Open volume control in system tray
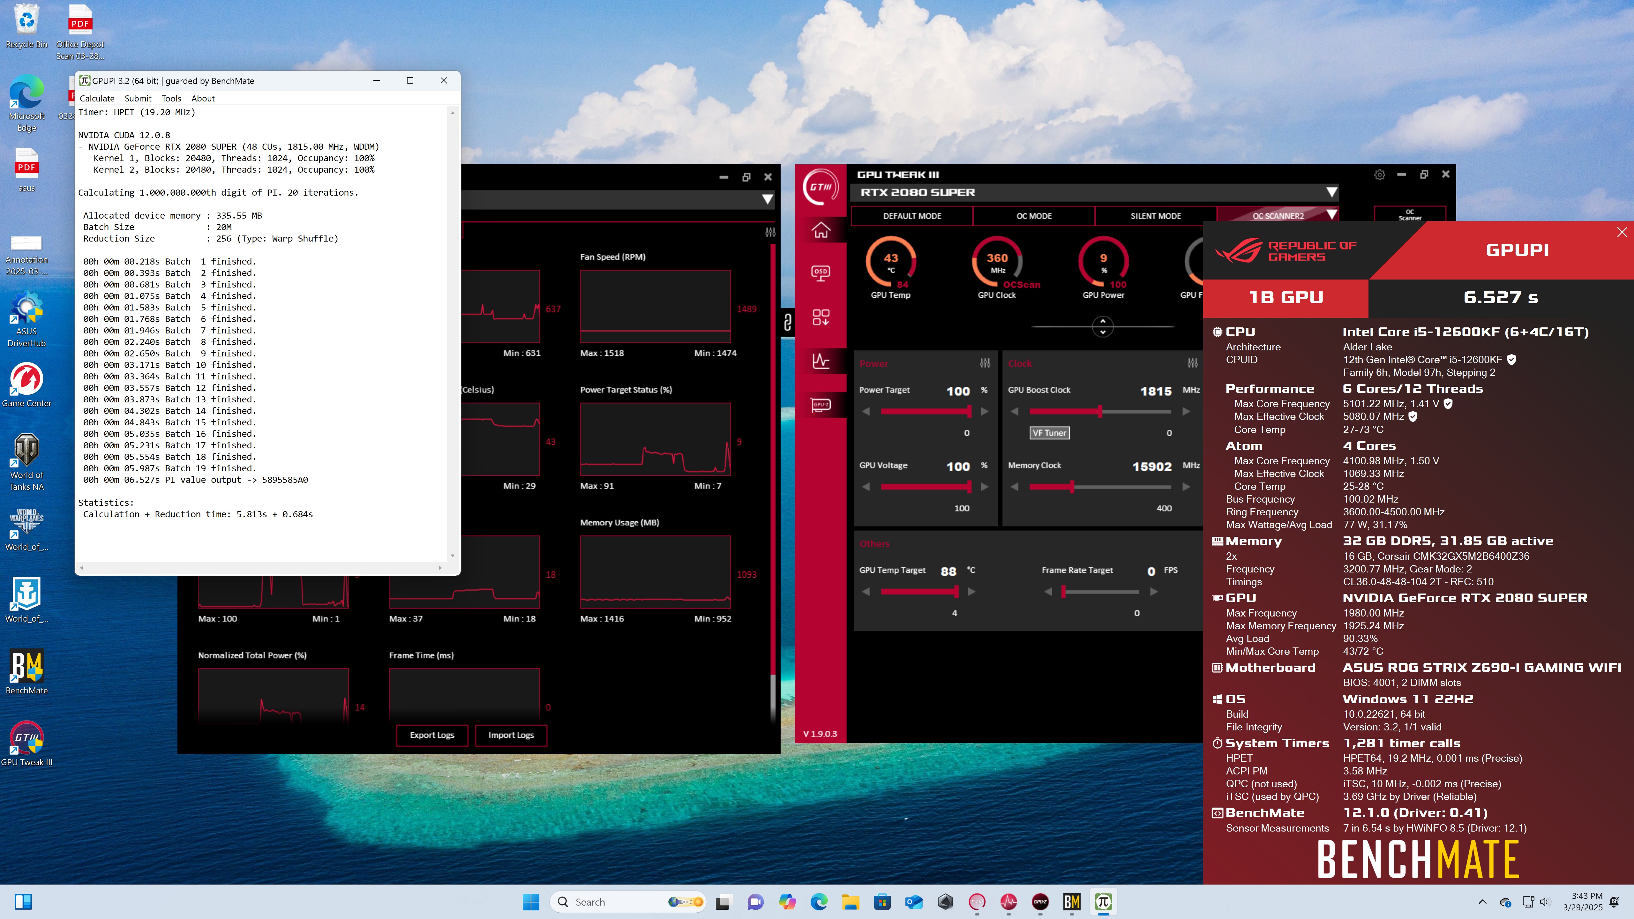The height and width of the screenshot is (919, 1634). coord(1544,901)
